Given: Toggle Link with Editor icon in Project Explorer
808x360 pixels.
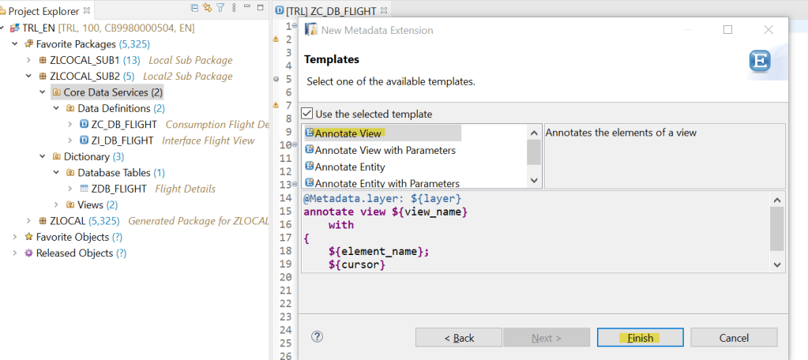Looking at the screenshot, I should point(208,8).
